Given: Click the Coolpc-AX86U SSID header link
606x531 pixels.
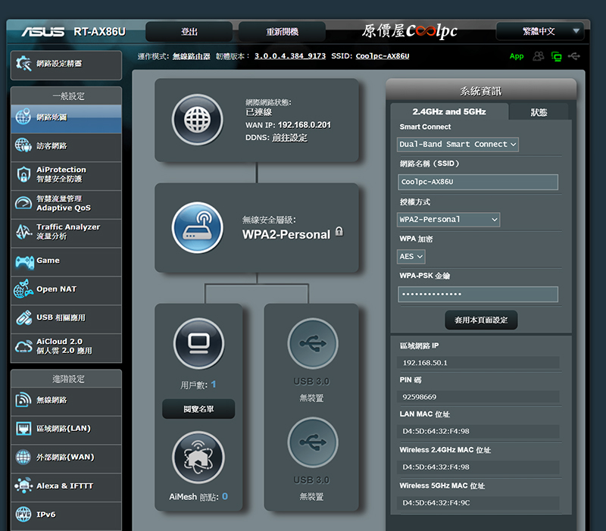Looking at the screenshot, I should [383, 56].
